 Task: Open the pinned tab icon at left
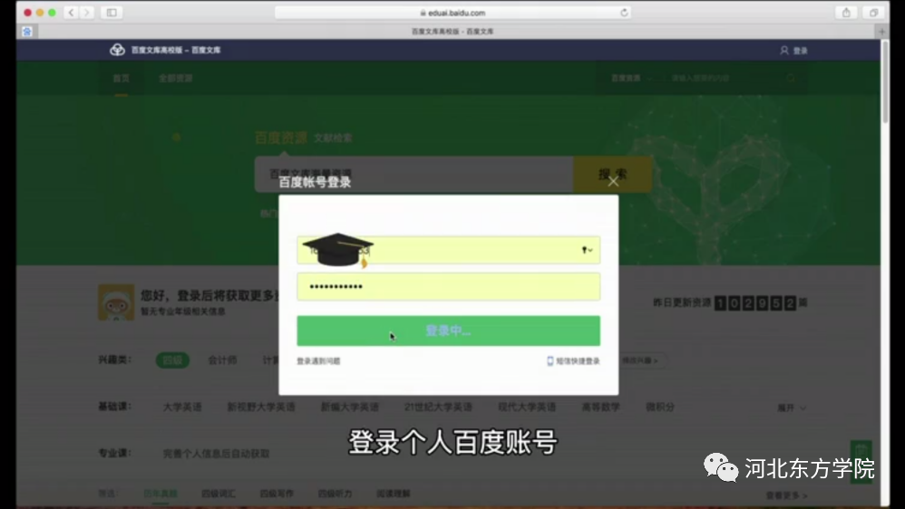[x=27, y=31]
